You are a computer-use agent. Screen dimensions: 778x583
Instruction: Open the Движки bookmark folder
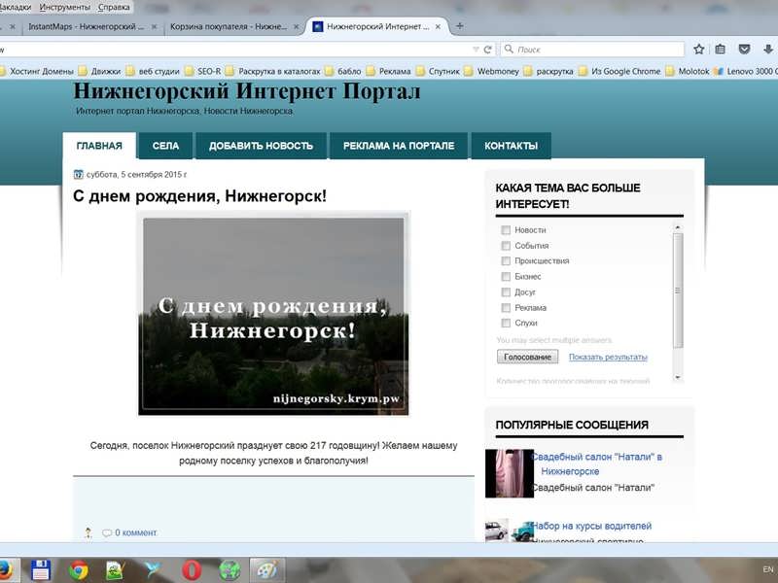[x=100, y=71]
